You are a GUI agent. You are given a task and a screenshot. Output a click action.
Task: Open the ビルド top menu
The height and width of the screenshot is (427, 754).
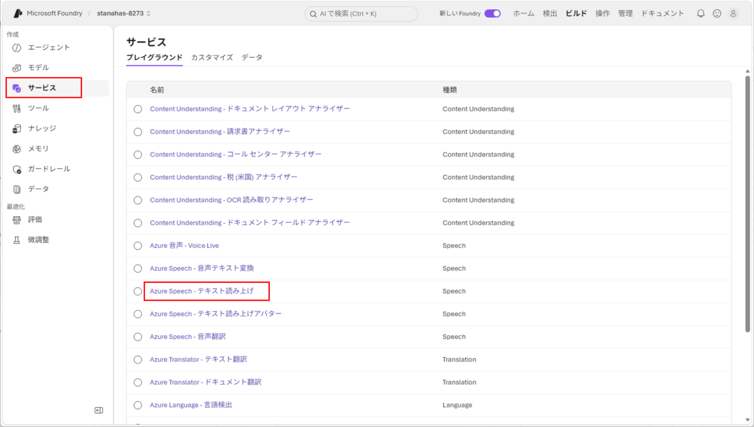(x=576, y=13)
